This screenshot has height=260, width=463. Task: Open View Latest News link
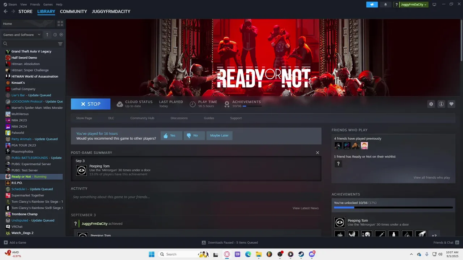coord(306,208)
